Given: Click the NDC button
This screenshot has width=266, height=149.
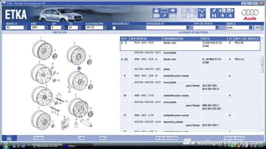Looking at the screenshot, I should coord(103,138).
